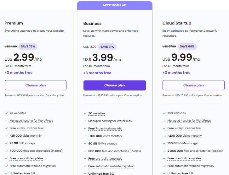
Task: Click the checkmark beside '100 GB NVMe storage'
Action: tap(164, 143)
